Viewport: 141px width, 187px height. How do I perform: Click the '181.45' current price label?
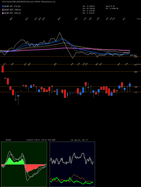(133, 55)
